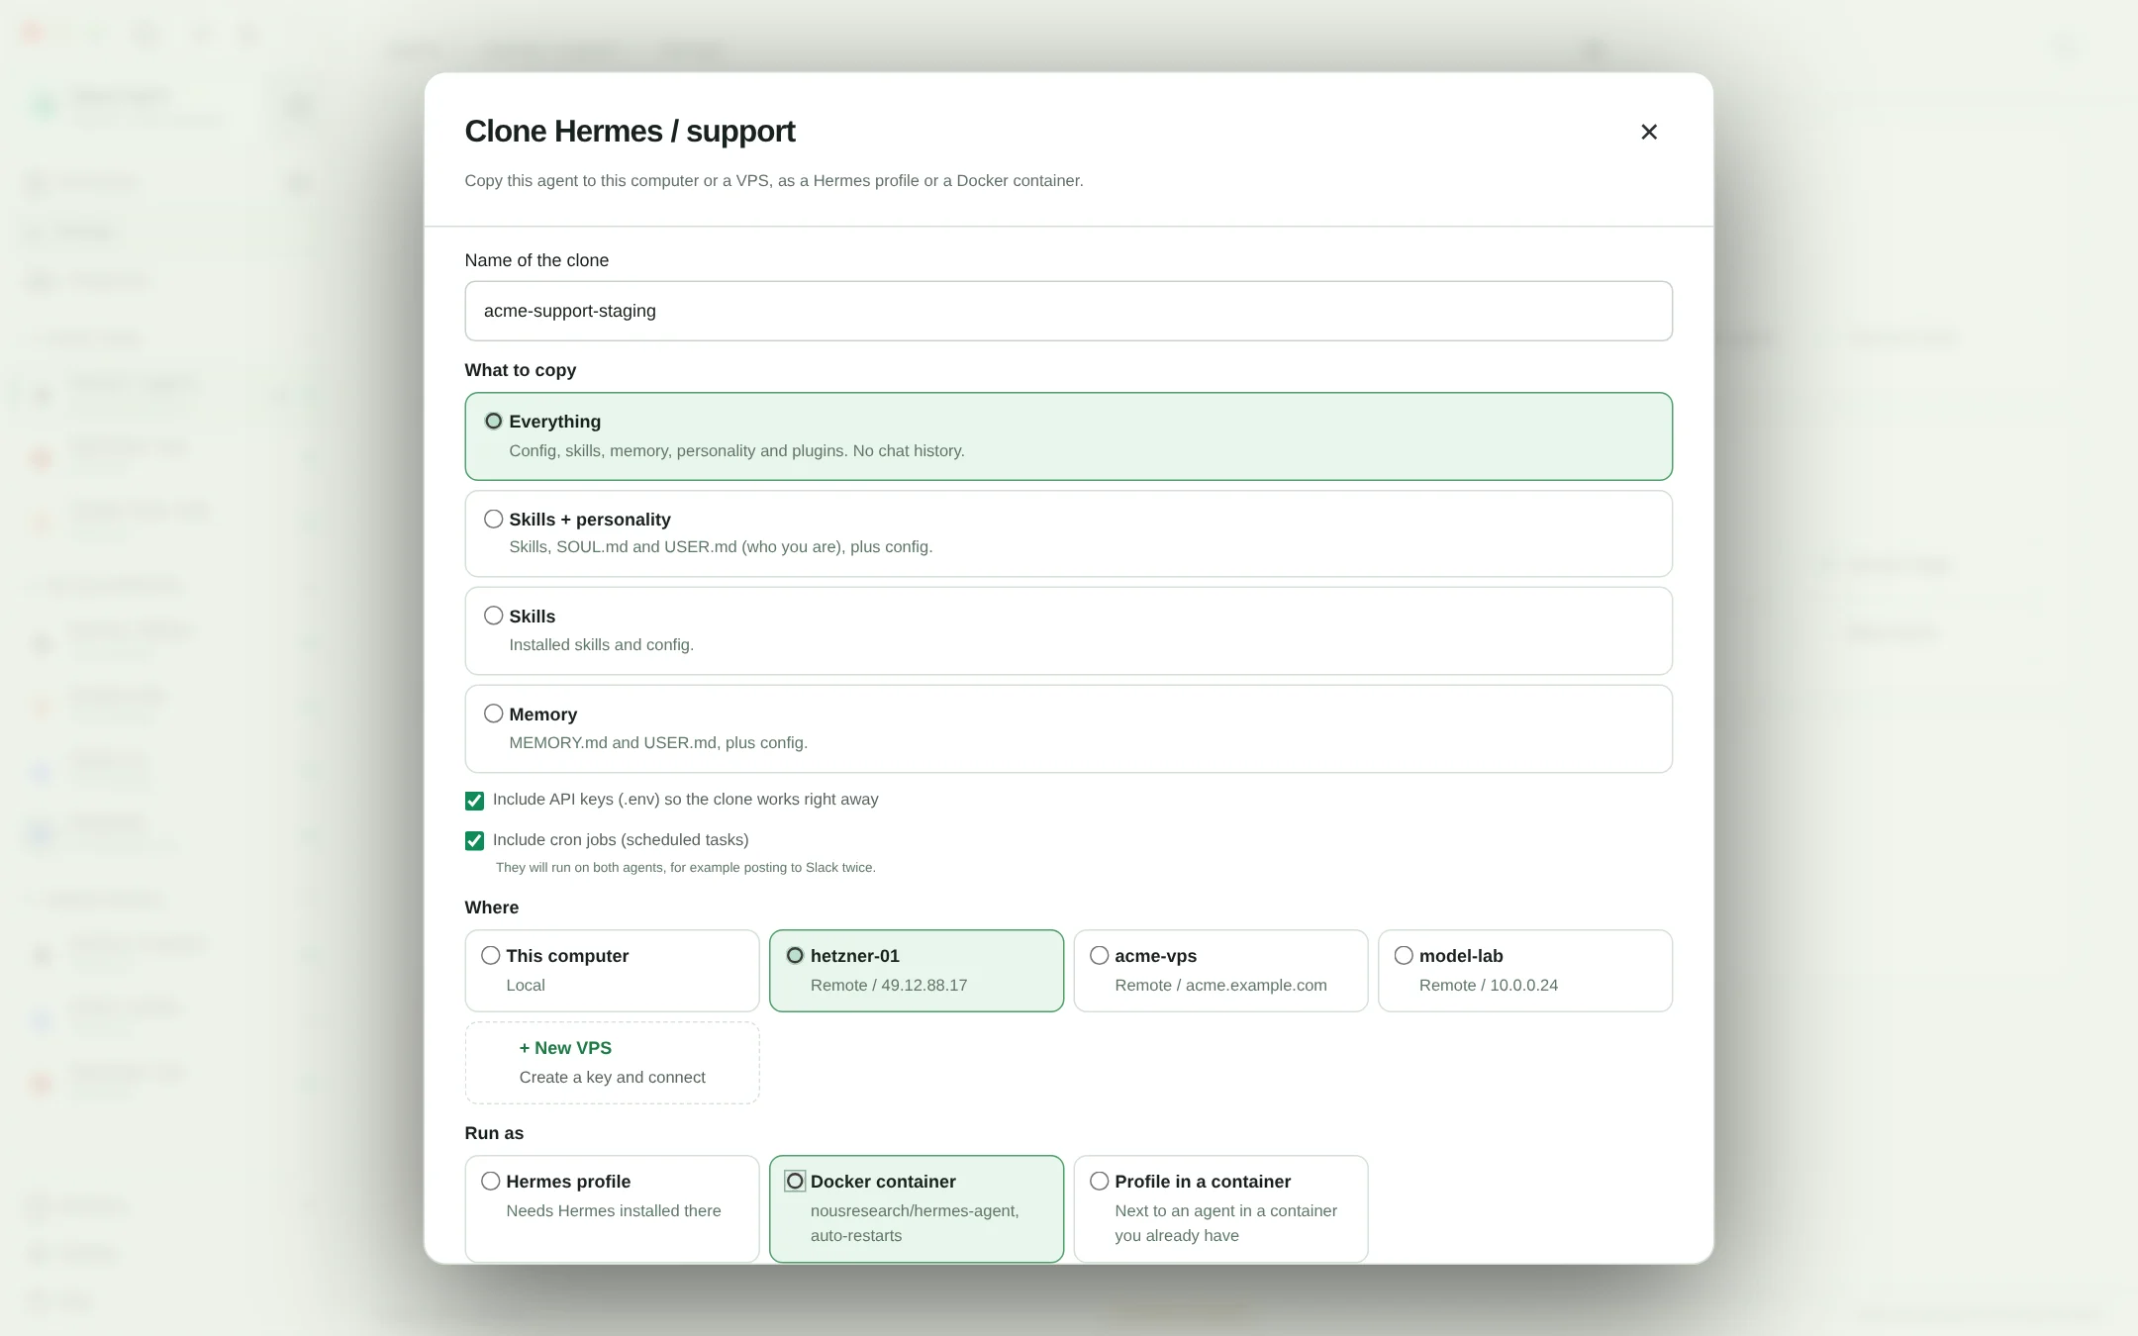Run as Docker container

coord(917,1208)
